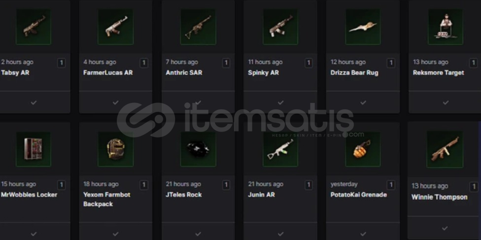Toggle the checkmark under Spinky AR
Screen dimensions: 481x240
(281, 103)
